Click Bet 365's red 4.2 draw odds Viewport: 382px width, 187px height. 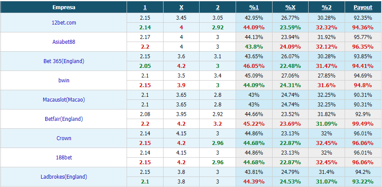pos(181,66)
